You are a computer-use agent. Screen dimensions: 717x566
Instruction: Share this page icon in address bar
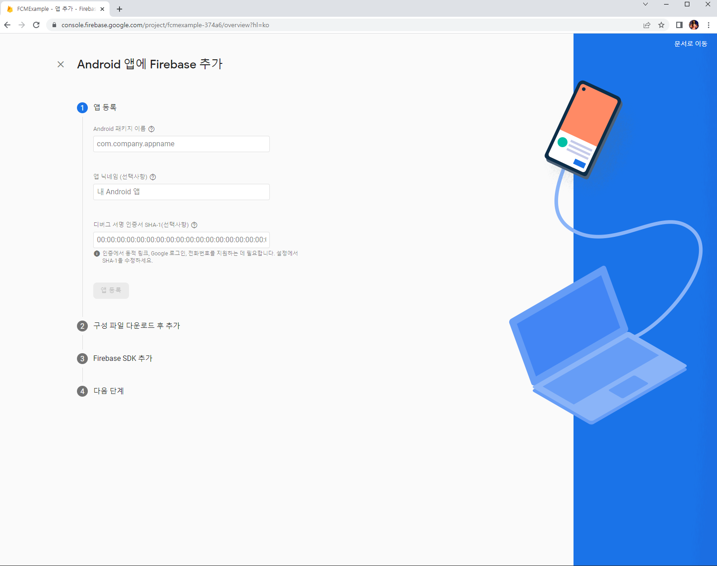(x=647, y=25)
